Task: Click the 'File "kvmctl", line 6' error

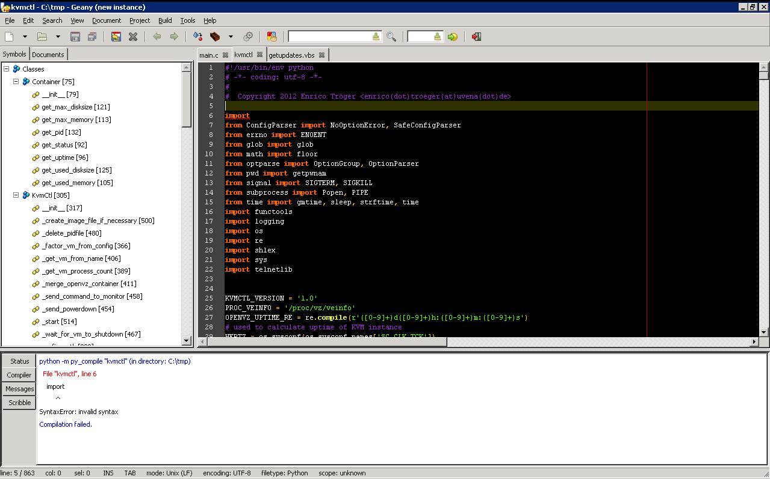Action: pos(69,374)
